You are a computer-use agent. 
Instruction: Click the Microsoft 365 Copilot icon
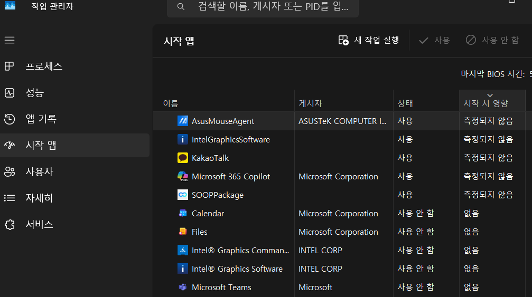click(183, 176)
